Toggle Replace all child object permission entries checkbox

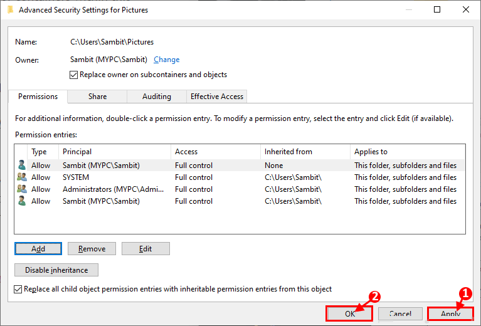click(x=18, y=289)
